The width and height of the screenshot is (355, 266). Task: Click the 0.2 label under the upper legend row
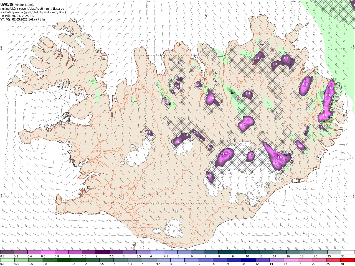coord(2,256)
